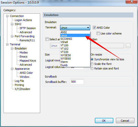
Task: Check the Select an alternate emulation box
Action: point(47,39)
